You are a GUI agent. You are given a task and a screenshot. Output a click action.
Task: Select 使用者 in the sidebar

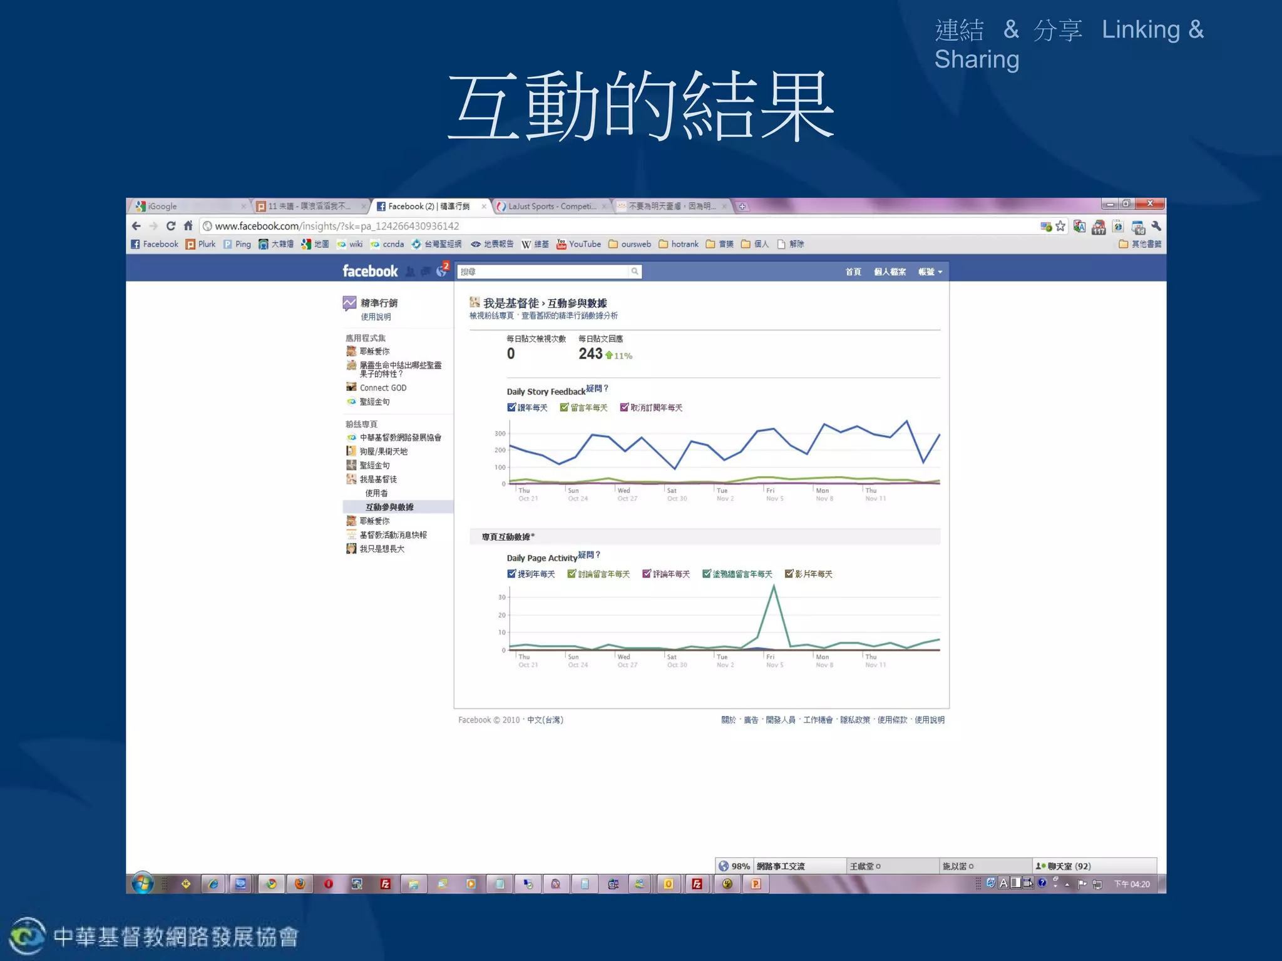[x=376, y=493]
